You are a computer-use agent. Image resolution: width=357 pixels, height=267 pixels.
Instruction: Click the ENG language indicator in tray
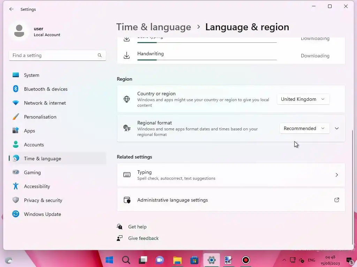pyautogui.click(x=311, y=260)
